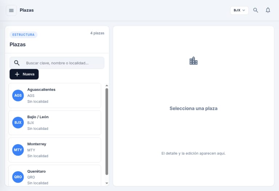Select the AGS circular avatar
279x191 pixels.
[x=18, y=95]
